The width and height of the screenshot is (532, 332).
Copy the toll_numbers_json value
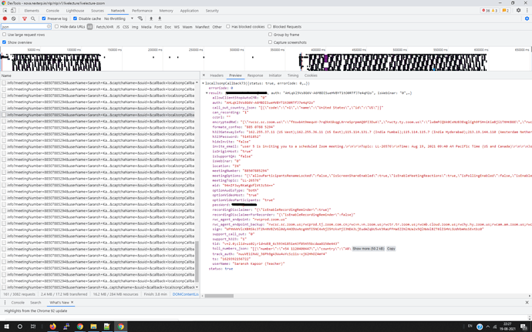(391, 249)
